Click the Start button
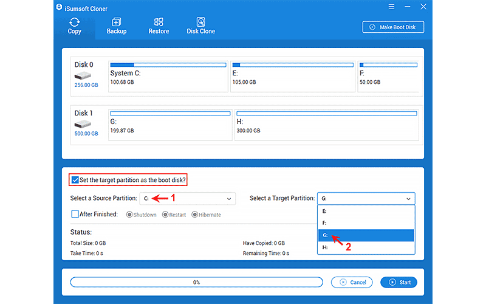This screenshot has height=304, width=486. point(399,282)
